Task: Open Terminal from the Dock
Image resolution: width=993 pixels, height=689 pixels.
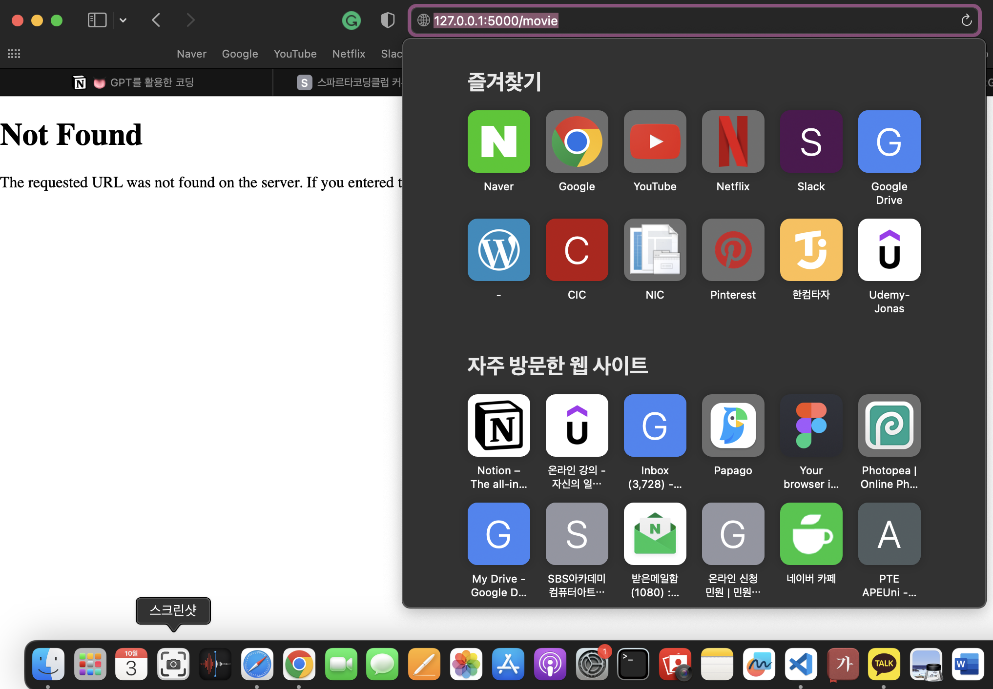Action: pyautogui.click(x=633, y=664)
